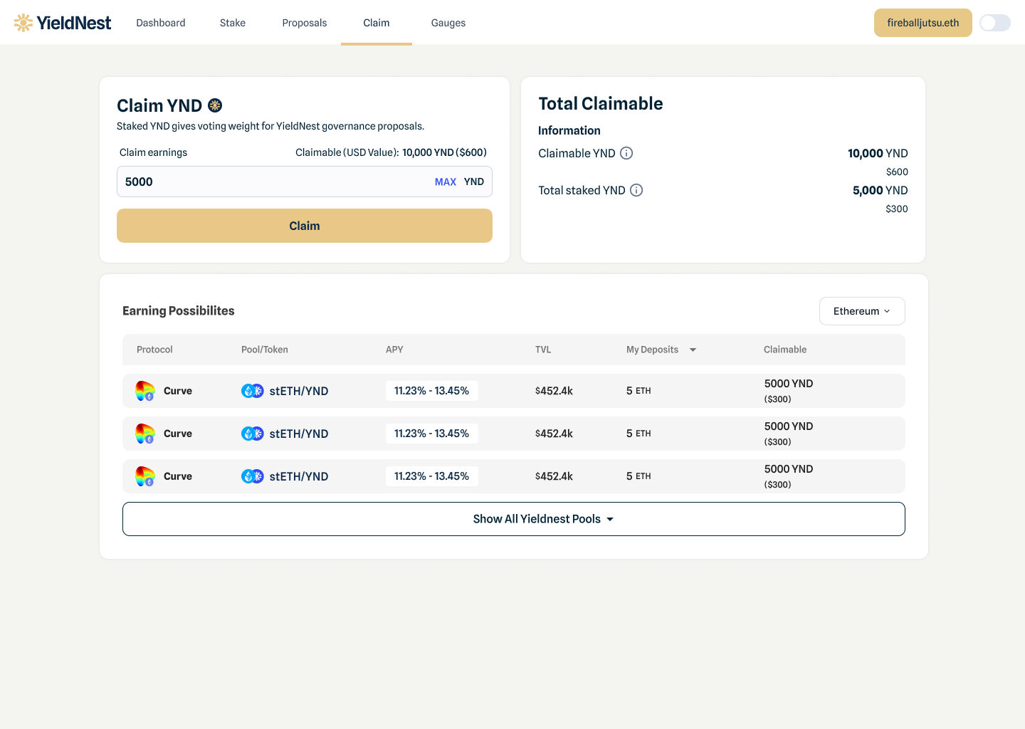Image resolution: width=1025 pixels, height=729 pixels.
Task: Click the YND token icon beside Claim YND
Action: pos(215,105)
